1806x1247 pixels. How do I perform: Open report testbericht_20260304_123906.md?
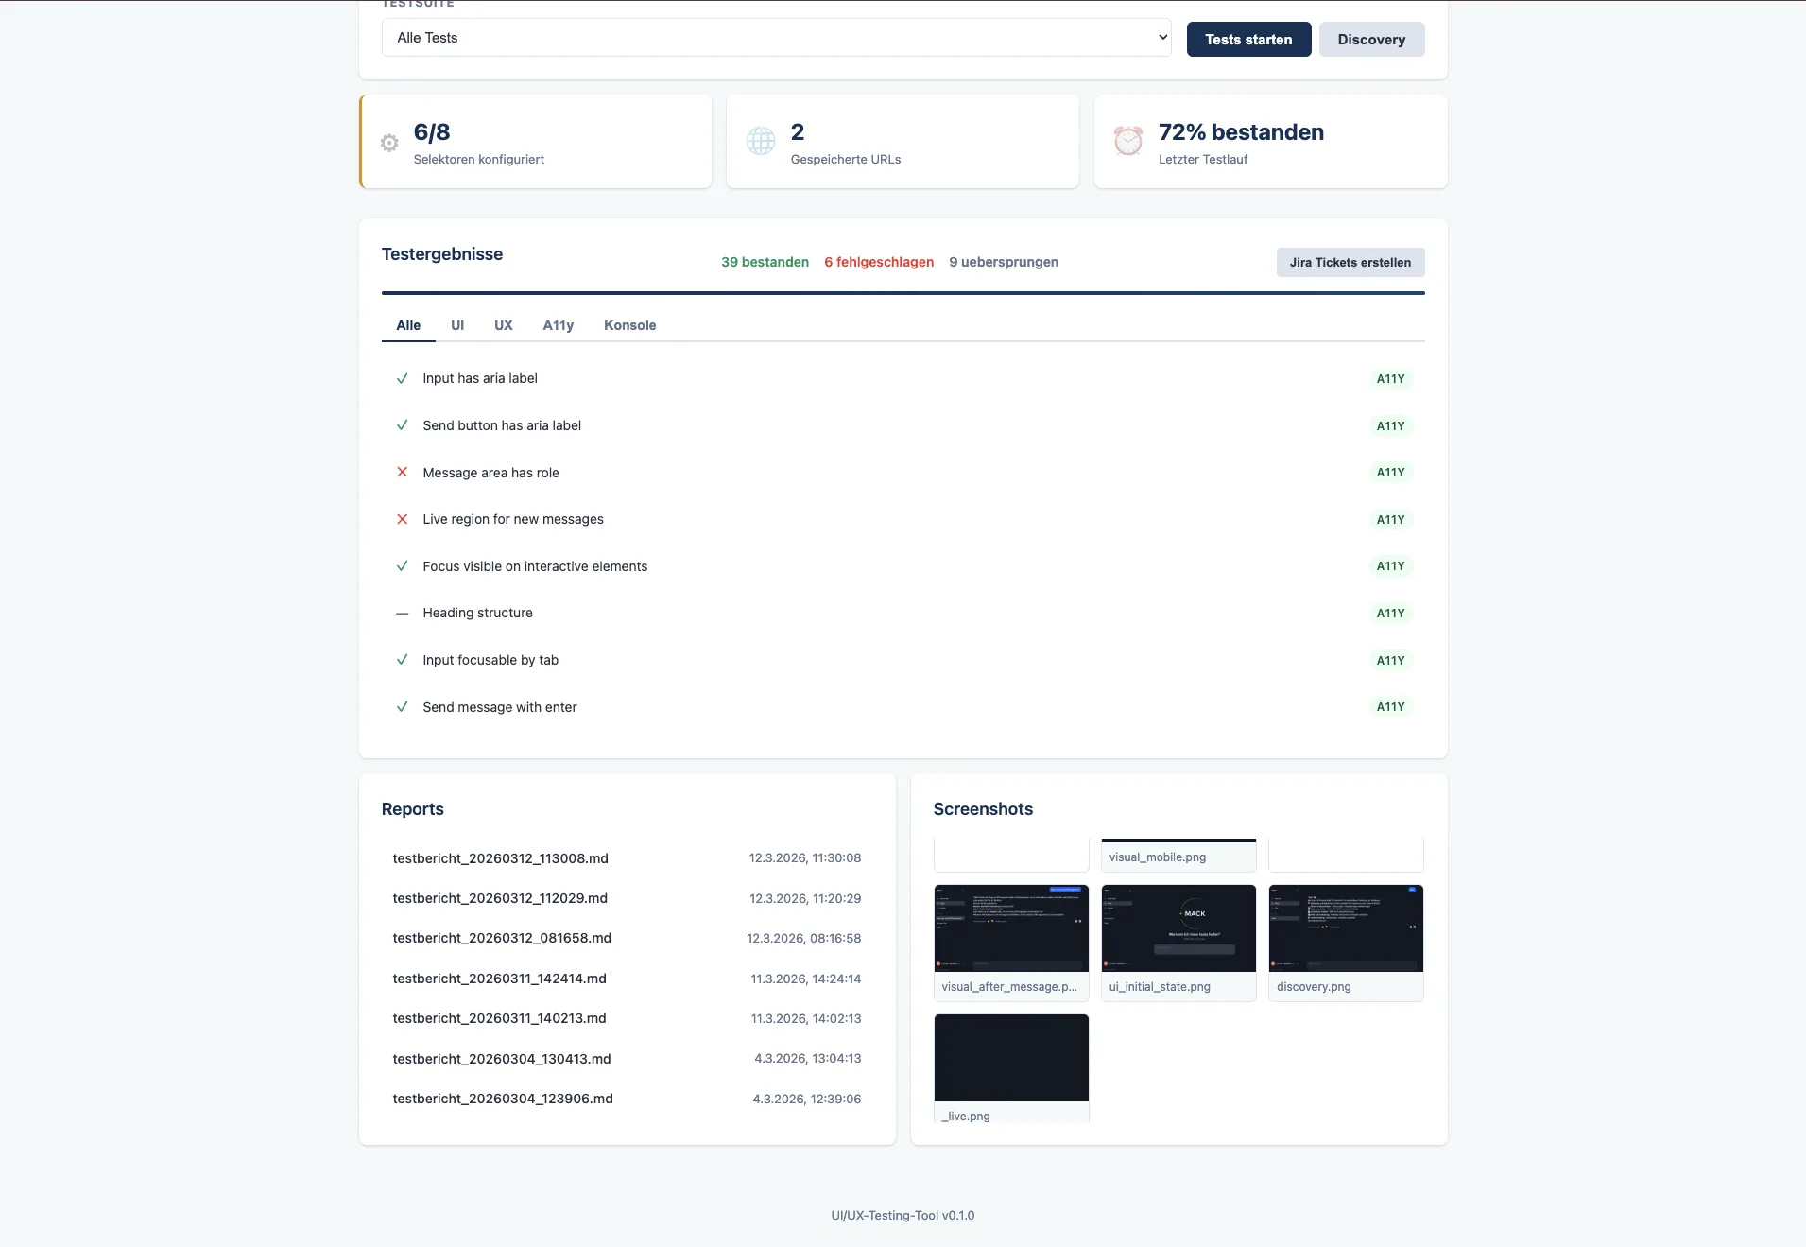click(503, 1099)
